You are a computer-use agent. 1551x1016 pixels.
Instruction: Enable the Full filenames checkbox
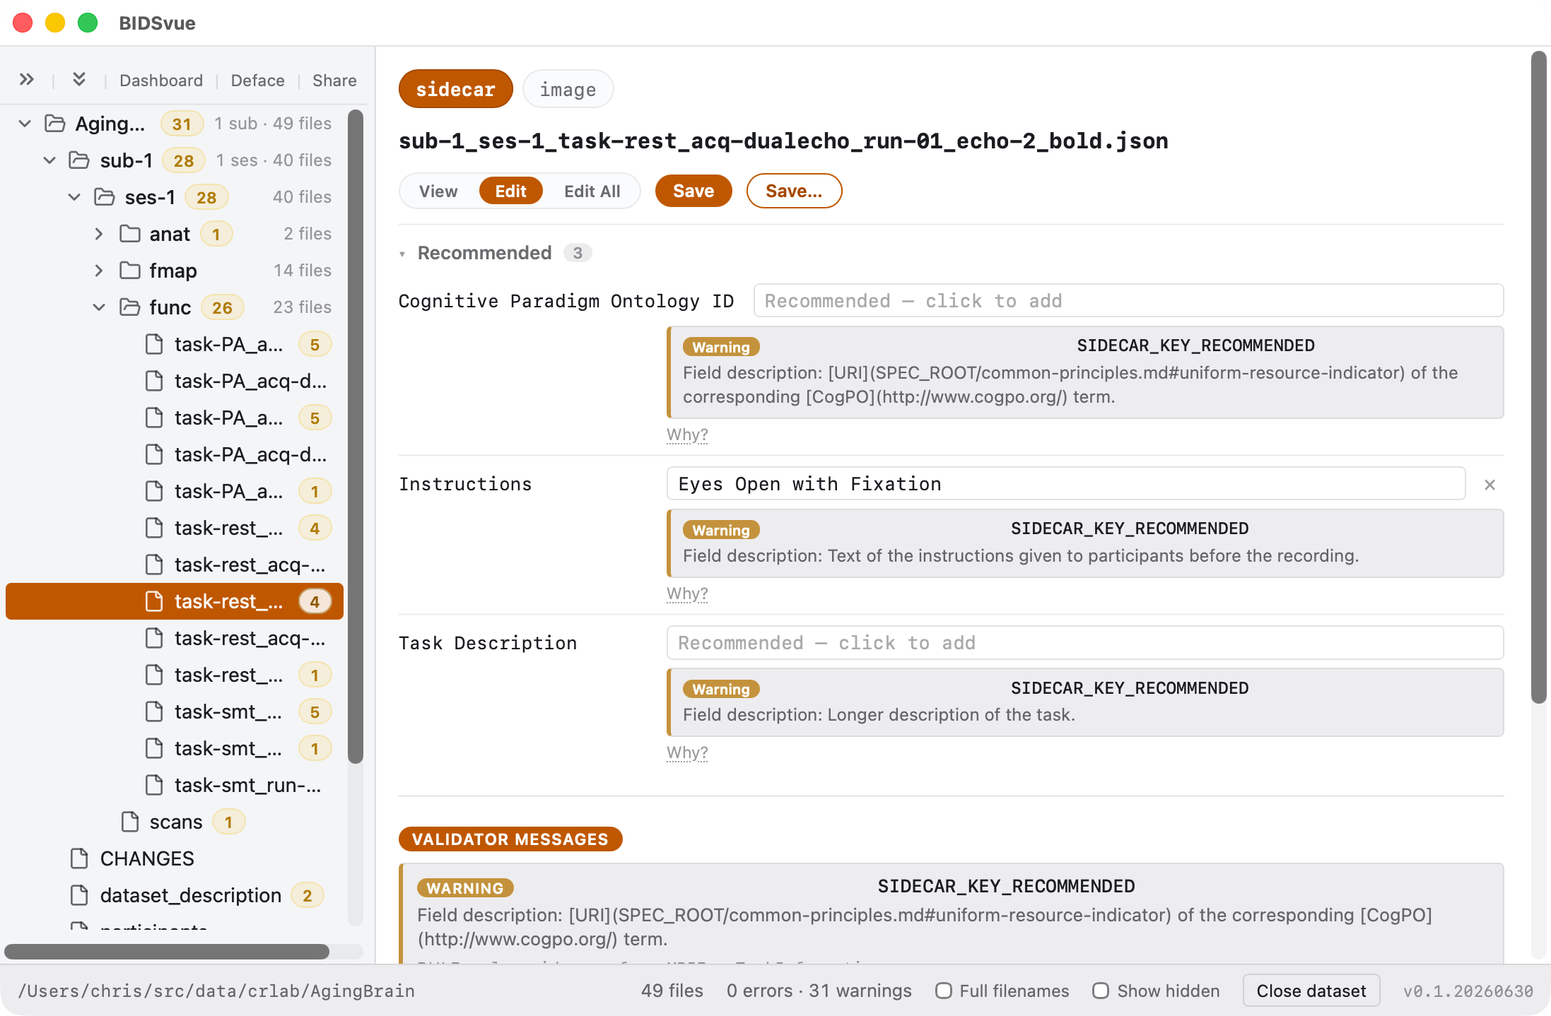click(x=944, y=991)
